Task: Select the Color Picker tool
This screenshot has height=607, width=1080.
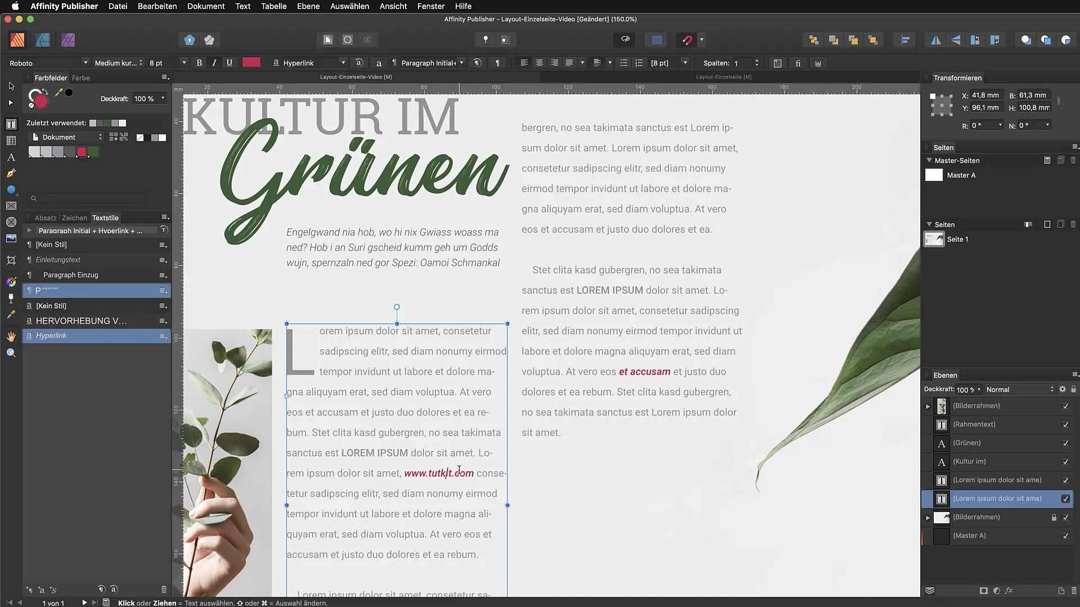Action: 11,315
